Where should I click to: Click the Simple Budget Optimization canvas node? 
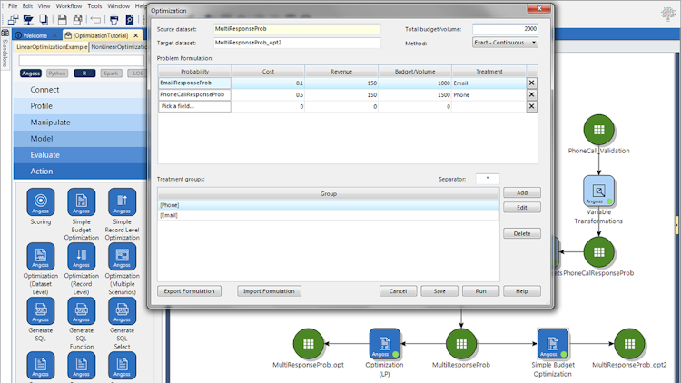[x=553, y=343]
